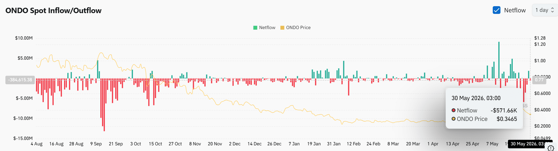
Task: Click the tooltip Netflow -$571.66K value
Action: [504, 110]
